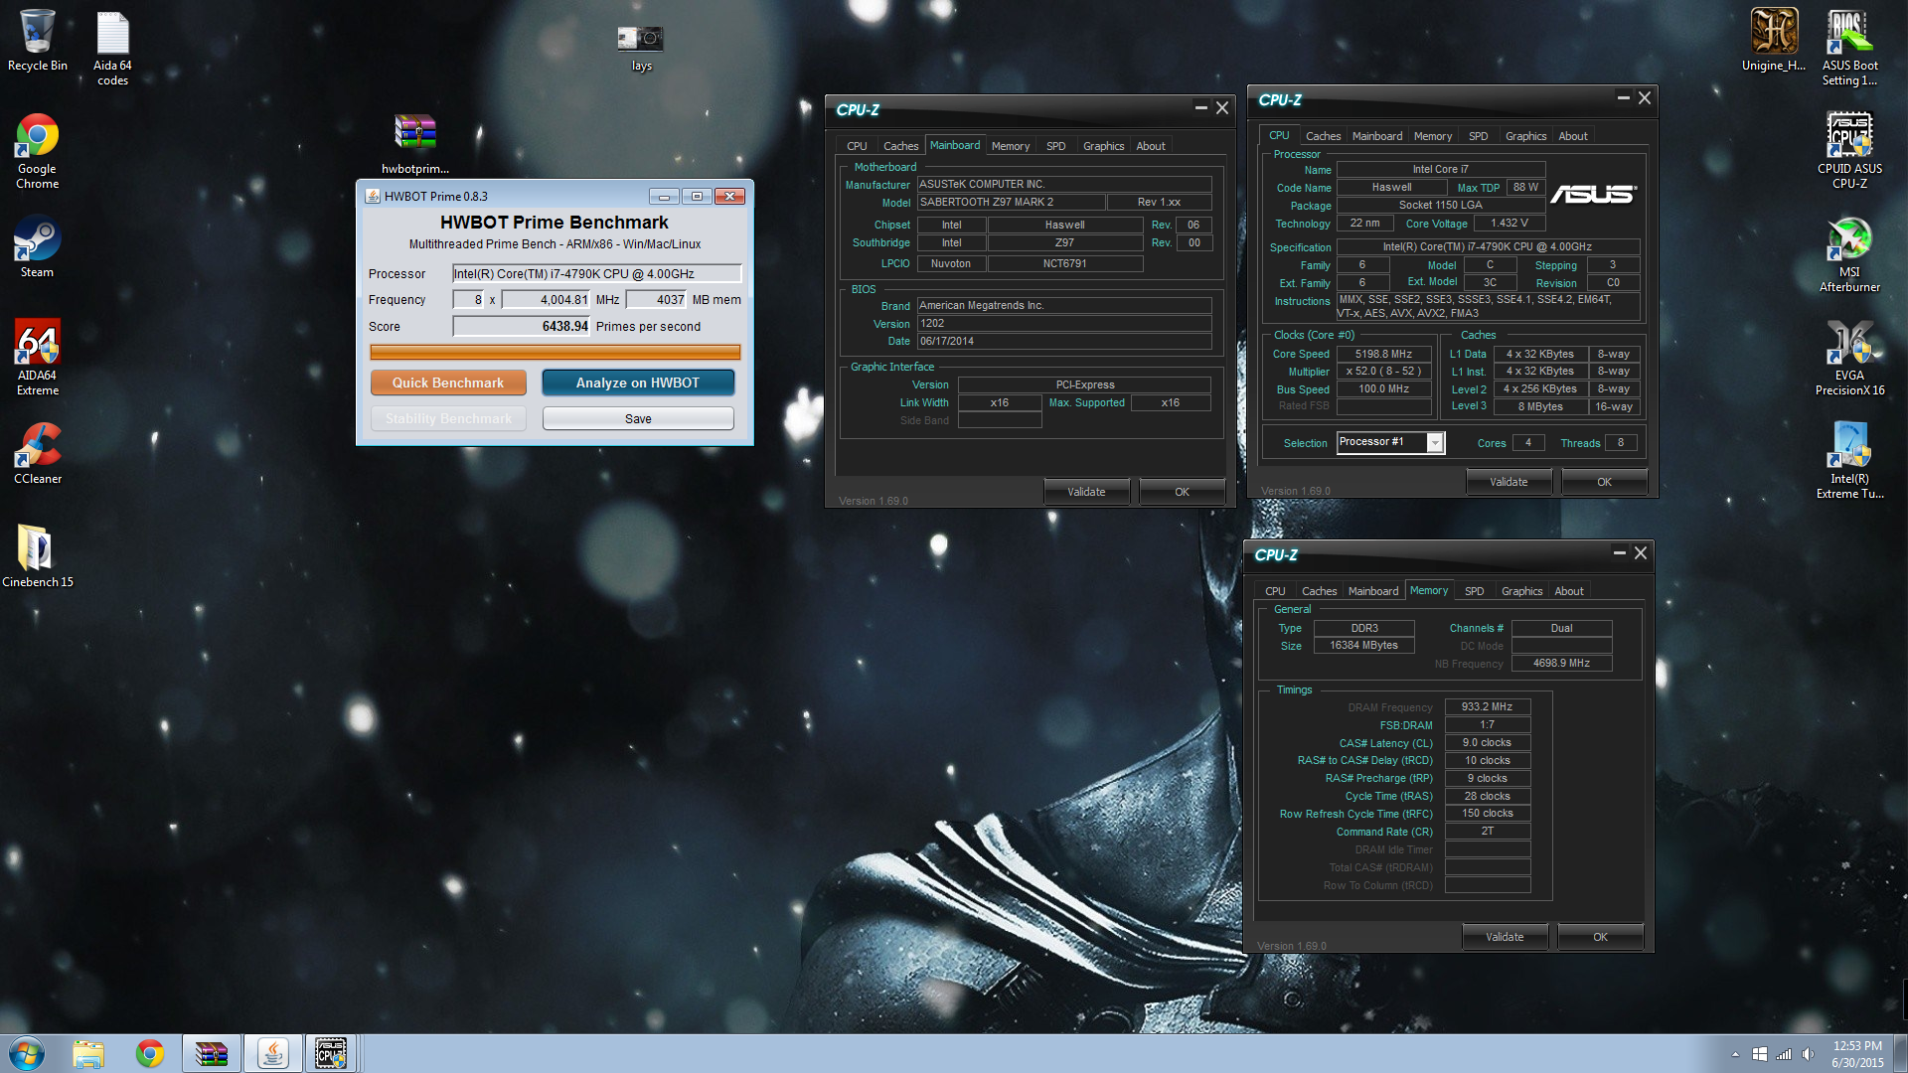
Task: Open the CPUID ASUS CPU-Z desktop shortcut
Action: (1849, 151)
